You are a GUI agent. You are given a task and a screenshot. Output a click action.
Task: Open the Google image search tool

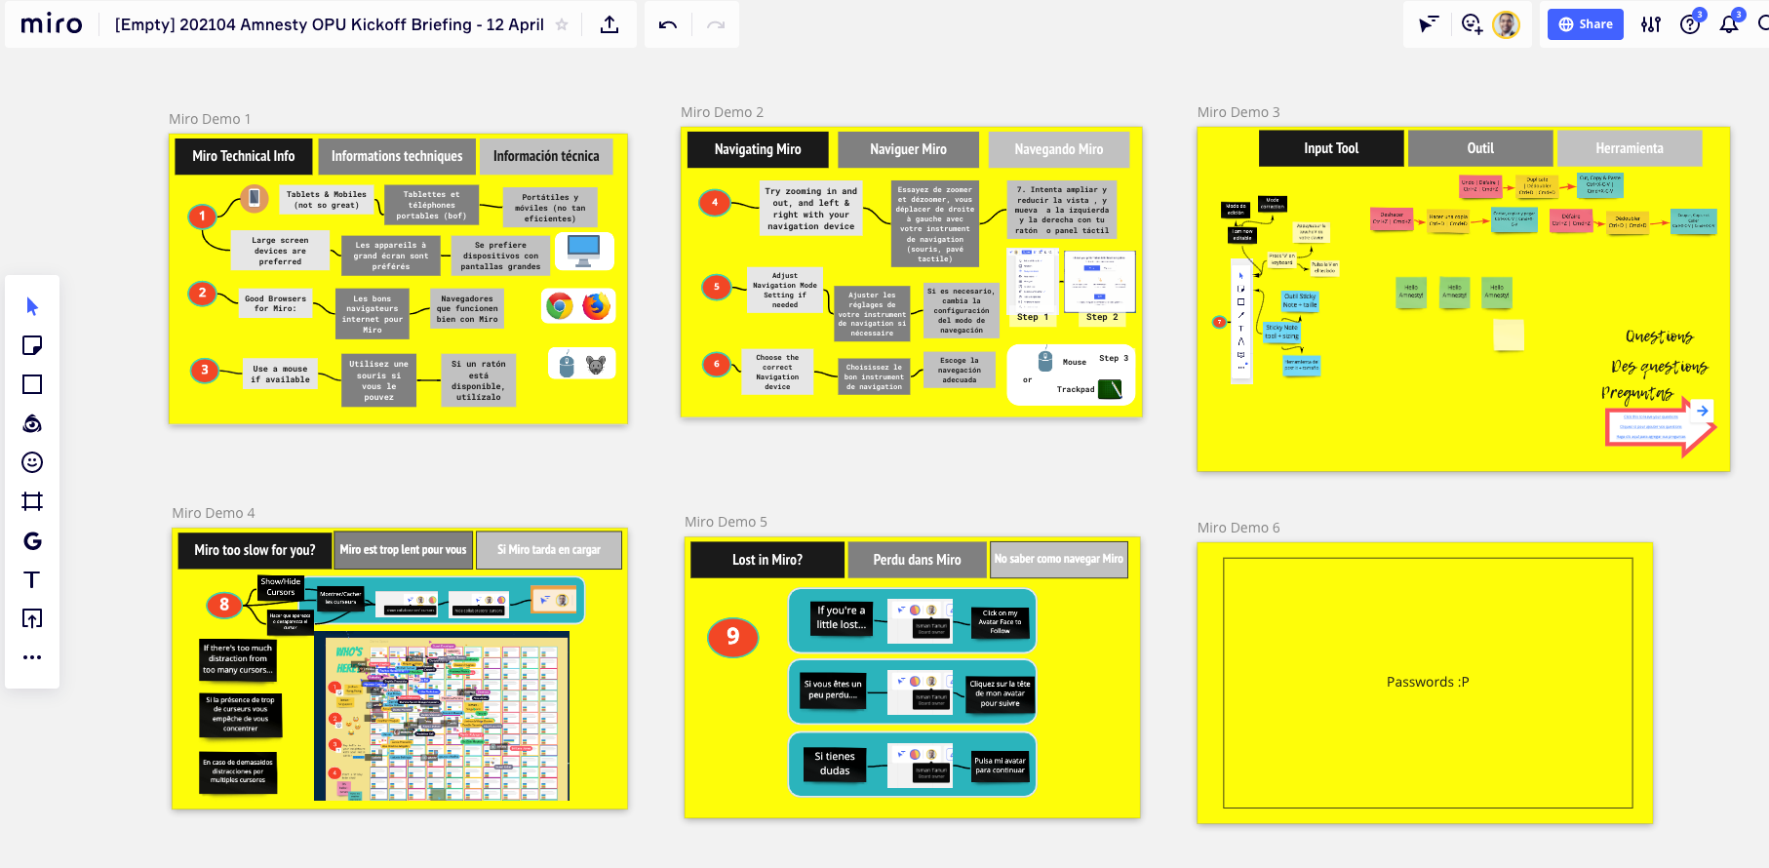click(32, 540)
